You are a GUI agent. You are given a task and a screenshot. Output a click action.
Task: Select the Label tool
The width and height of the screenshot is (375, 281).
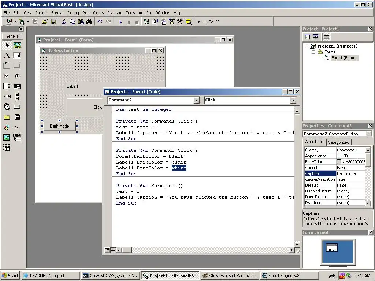7,56
